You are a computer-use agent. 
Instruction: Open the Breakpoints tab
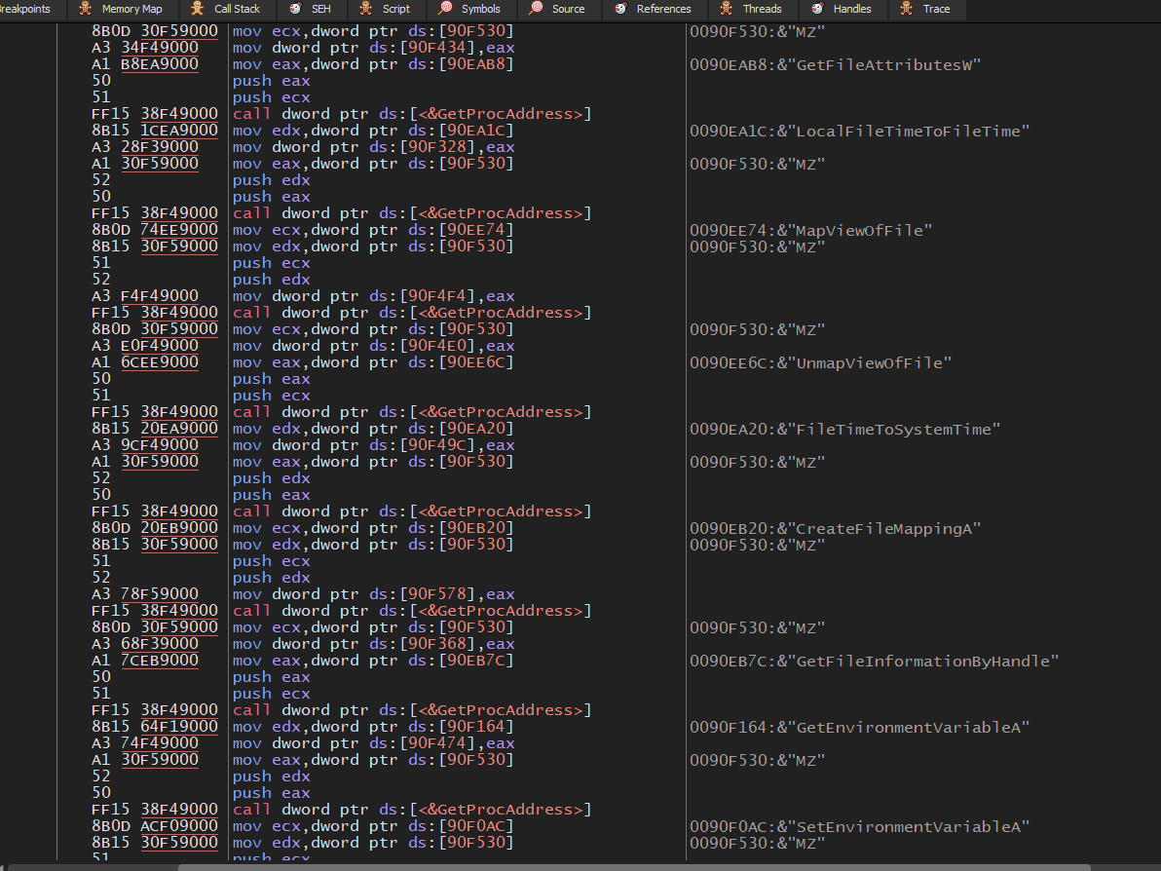click(x=25, y=9)
